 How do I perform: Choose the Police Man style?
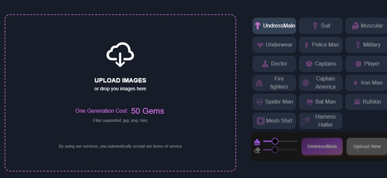click(x=321, y=45)
